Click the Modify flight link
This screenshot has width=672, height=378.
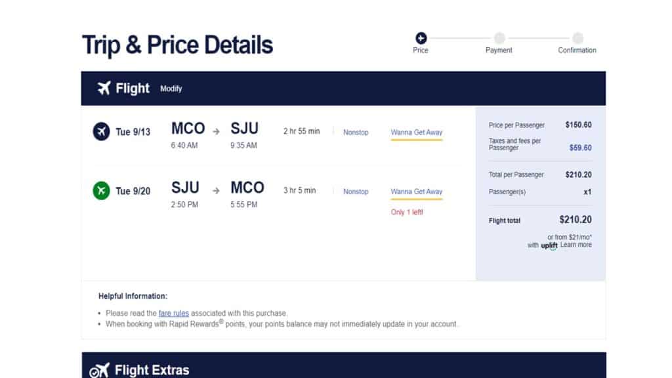pos(171,89)
